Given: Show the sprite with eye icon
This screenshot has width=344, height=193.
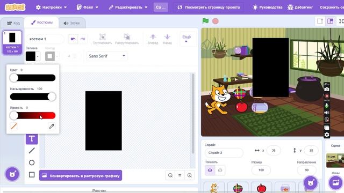Looking at the screenshot, I should [x=210, y=170].
